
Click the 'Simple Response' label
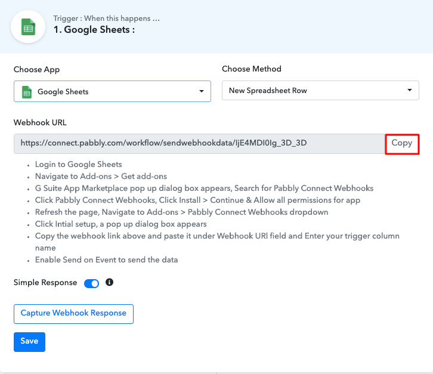coord(45,282)
